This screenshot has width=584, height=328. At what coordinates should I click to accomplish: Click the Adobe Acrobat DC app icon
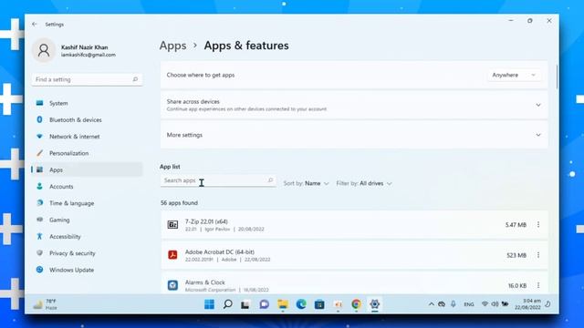coord(172,255)
